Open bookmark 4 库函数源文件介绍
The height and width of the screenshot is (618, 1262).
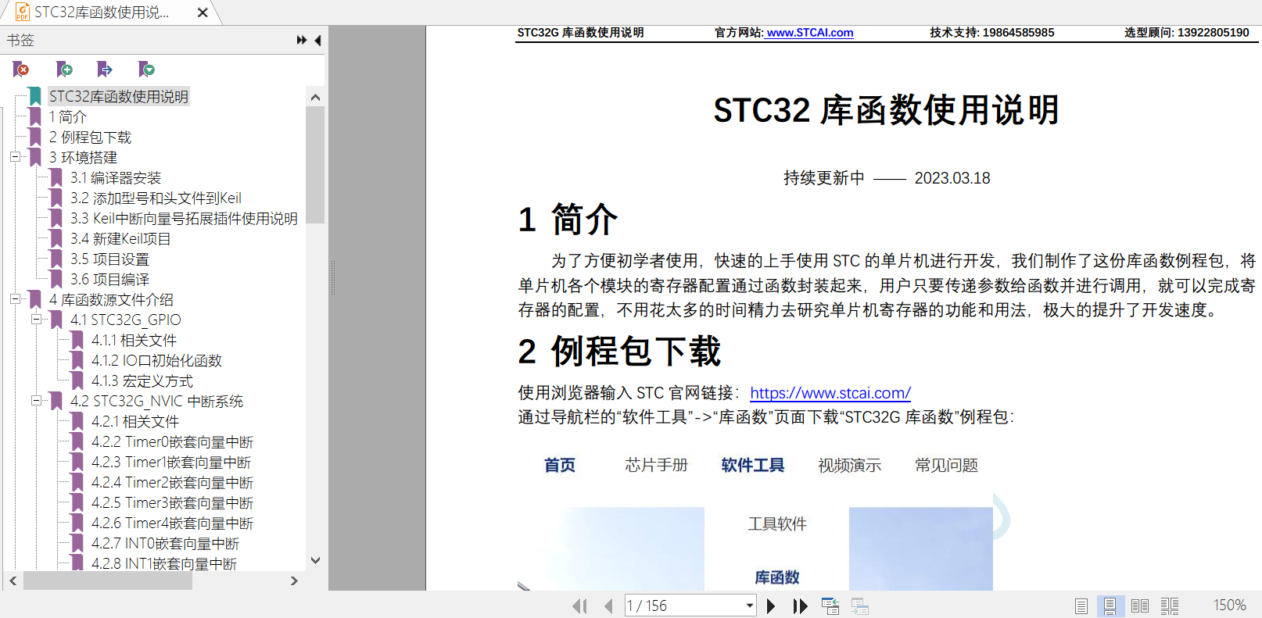(x=111, y=299)
